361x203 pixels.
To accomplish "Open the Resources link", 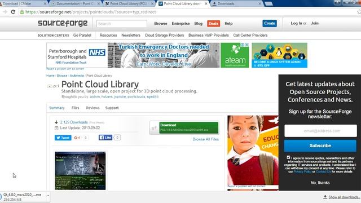I will coord(108,35).
